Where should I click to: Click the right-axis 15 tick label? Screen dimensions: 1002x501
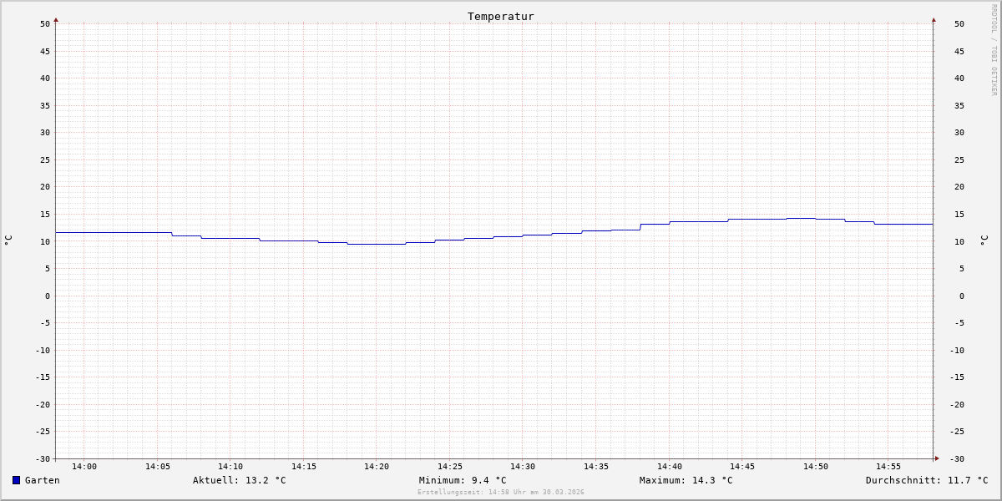pos(959,214)
